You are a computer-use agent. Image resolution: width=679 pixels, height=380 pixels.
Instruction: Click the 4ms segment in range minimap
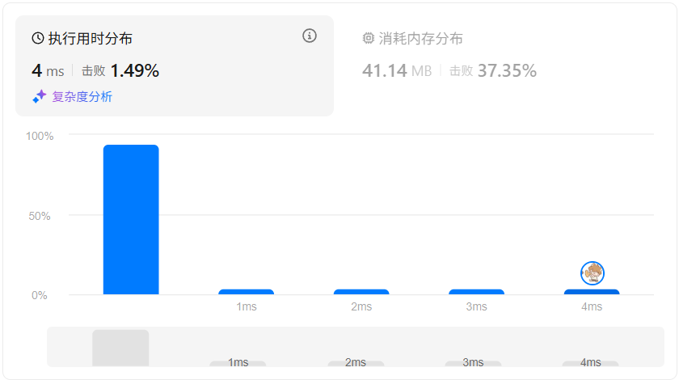coord(590,364)
